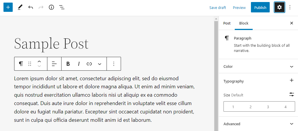
Task: Click the paragraph block type icon
Action: click(x=21, y=64)
